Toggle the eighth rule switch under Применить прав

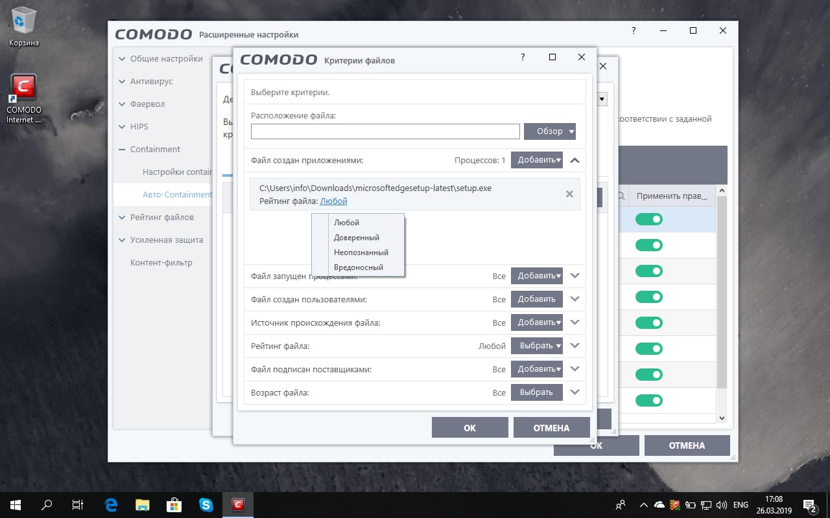(649, 401)
